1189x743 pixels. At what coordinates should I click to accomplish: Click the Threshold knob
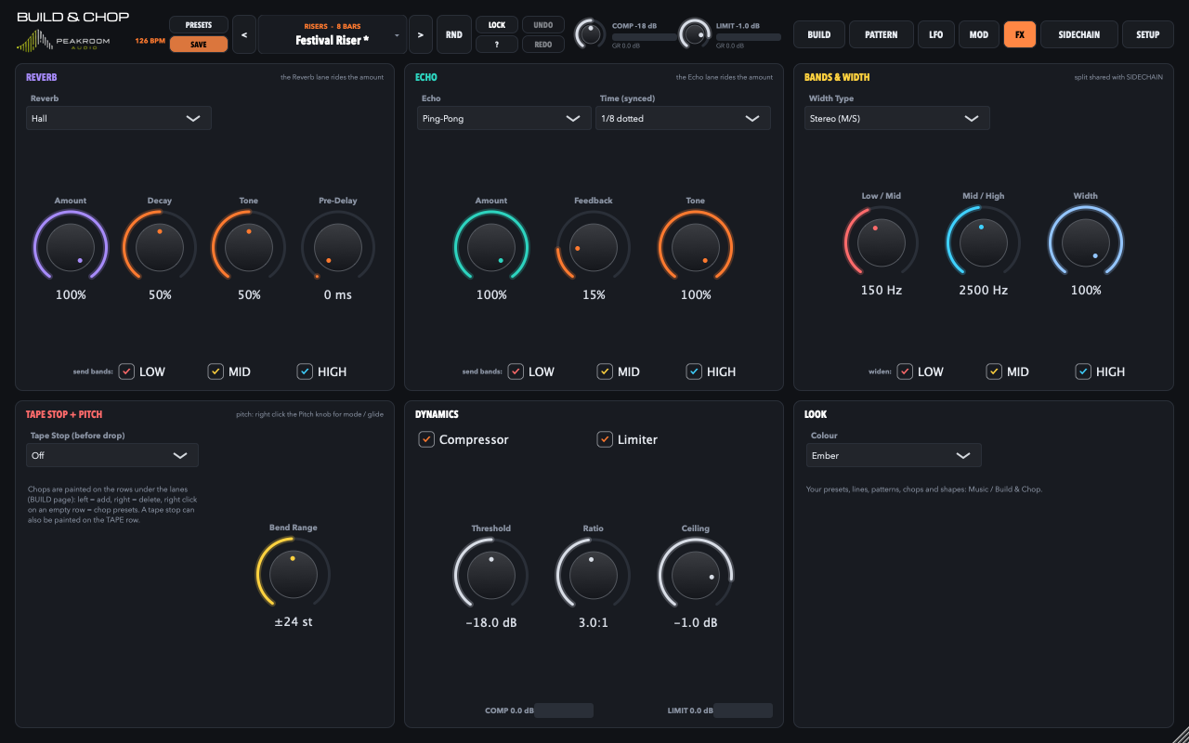coord(491,575)
